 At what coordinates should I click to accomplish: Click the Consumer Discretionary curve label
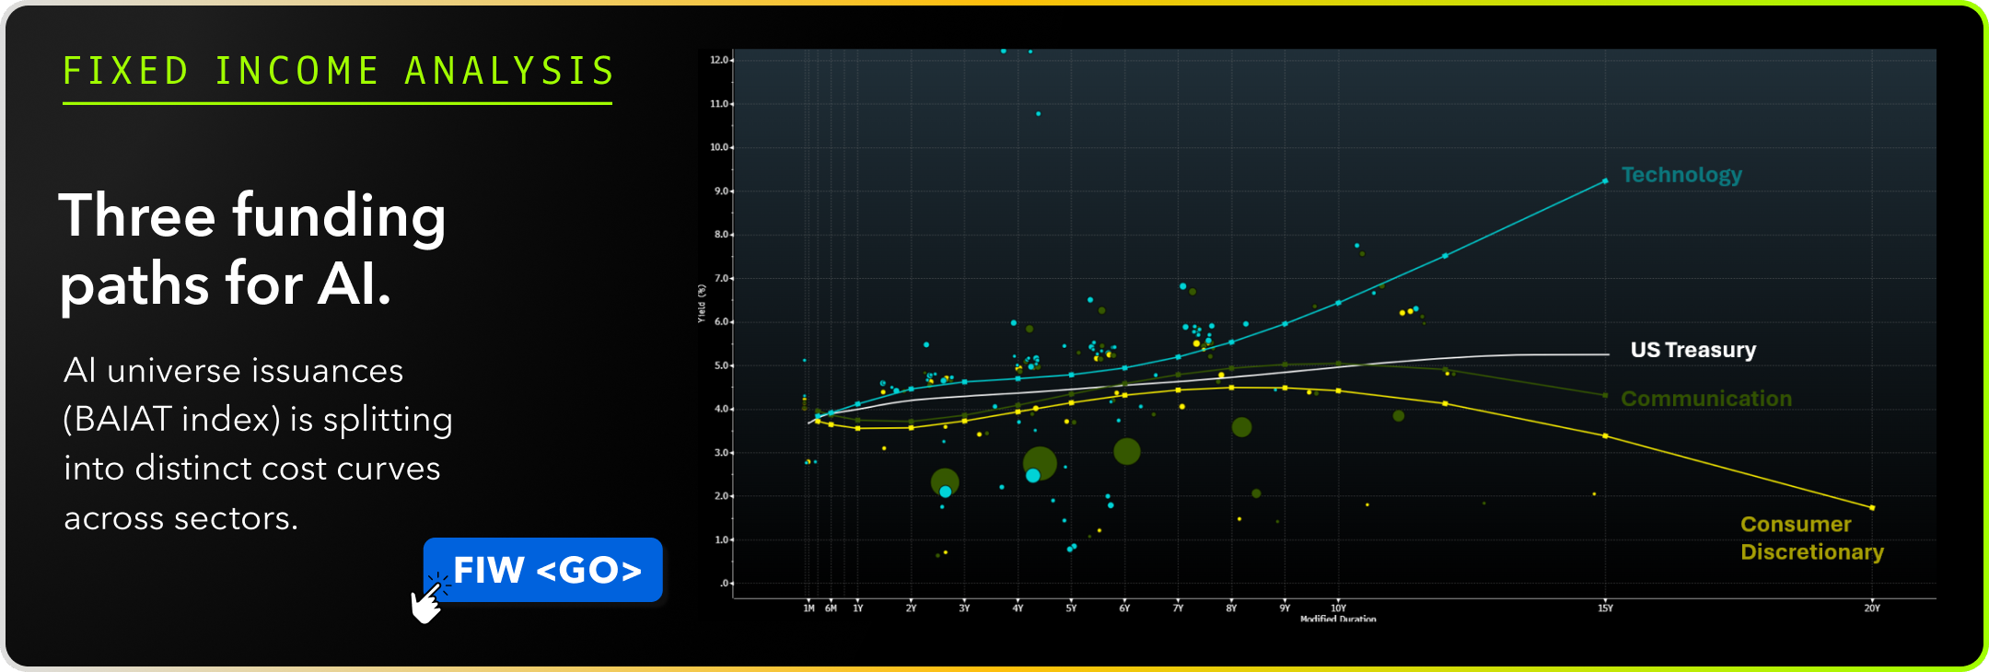click(x=1812, y=538)
